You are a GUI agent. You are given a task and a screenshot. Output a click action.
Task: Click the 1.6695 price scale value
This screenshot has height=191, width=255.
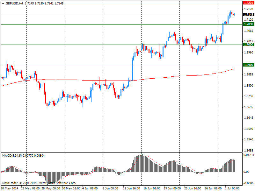249,107
